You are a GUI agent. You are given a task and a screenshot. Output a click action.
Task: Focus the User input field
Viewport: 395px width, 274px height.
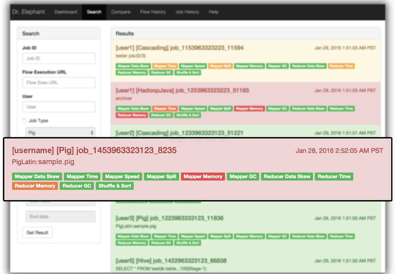59,107
